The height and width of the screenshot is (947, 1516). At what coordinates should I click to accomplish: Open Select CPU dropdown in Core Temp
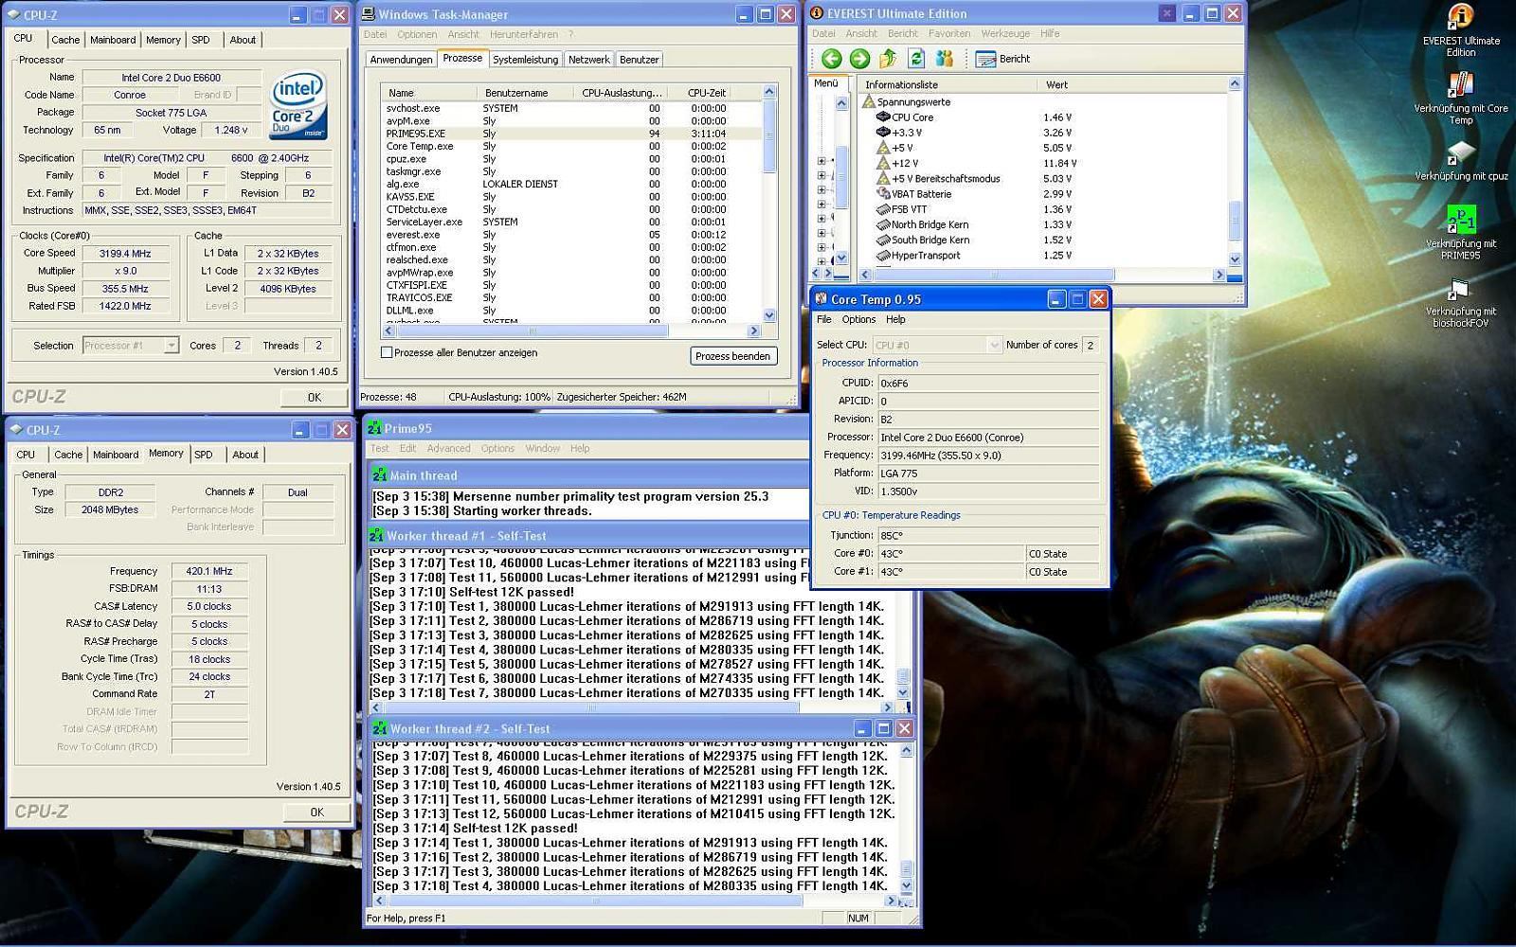tap(994, 345)
